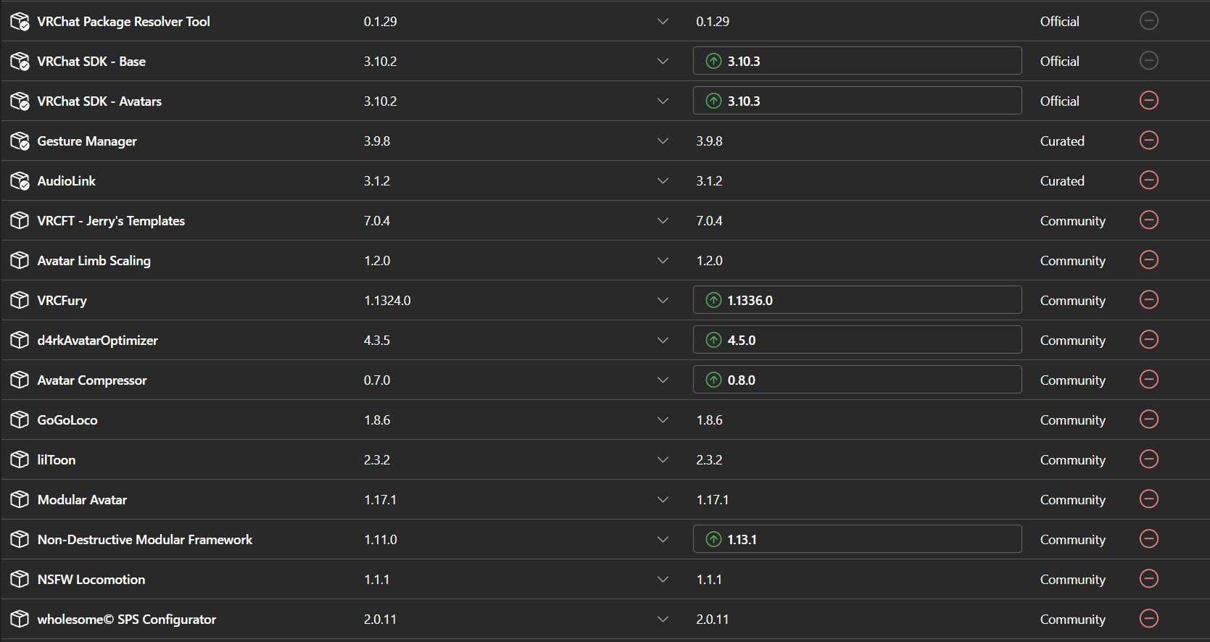Image resolution: width=1210 pixels, height=642 pixels.
Task: Expand the version list for wholesome SPS Configurator
Action: pos(662,619)
